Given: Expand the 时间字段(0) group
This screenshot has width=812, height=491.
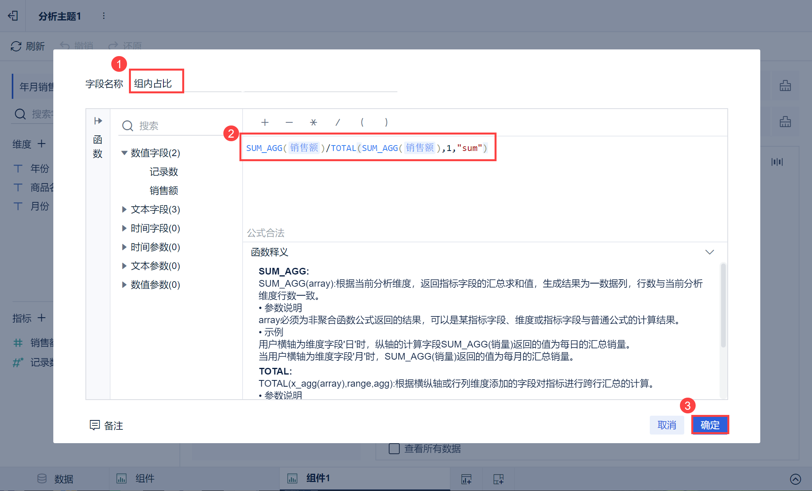Looking at the screenshot, I should point(124,228).
